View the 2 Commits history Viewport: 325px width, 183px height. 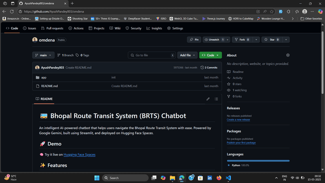(209, 68)
